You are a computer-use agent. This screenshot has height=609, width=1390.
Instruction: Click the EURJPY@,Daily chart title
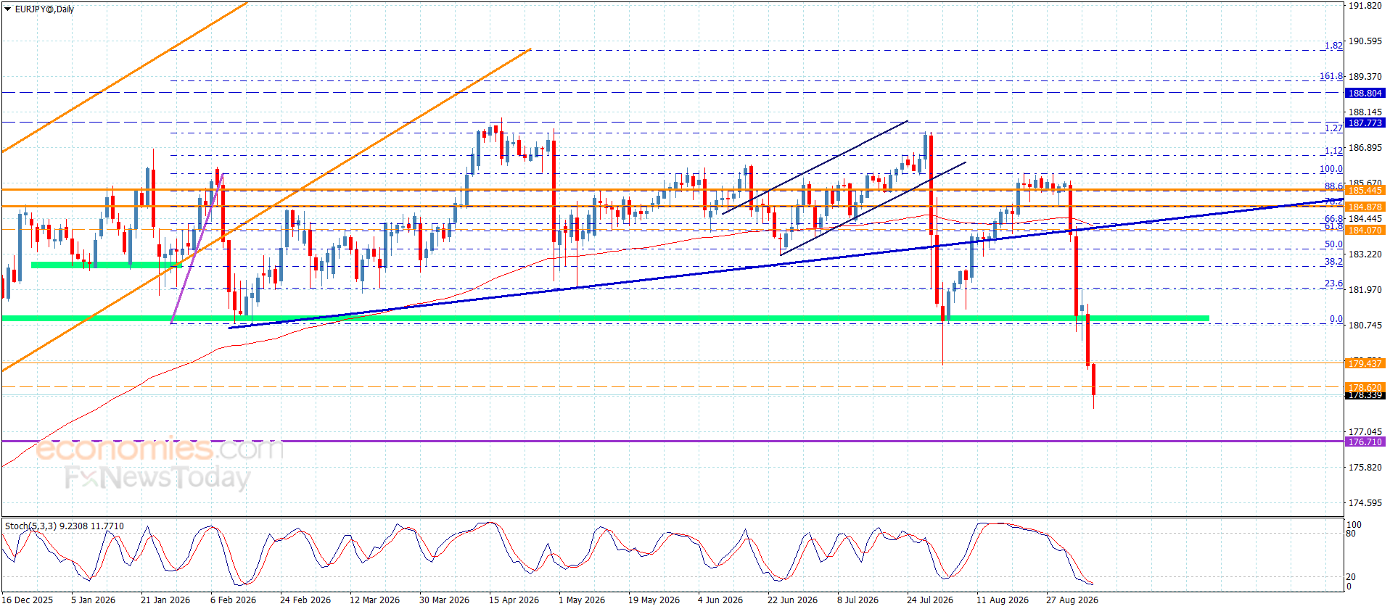click(44, 9)
